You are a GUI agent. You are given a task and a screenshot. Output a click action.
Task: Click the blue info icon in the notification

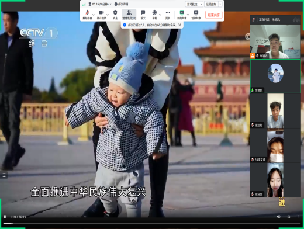(125, 25)
